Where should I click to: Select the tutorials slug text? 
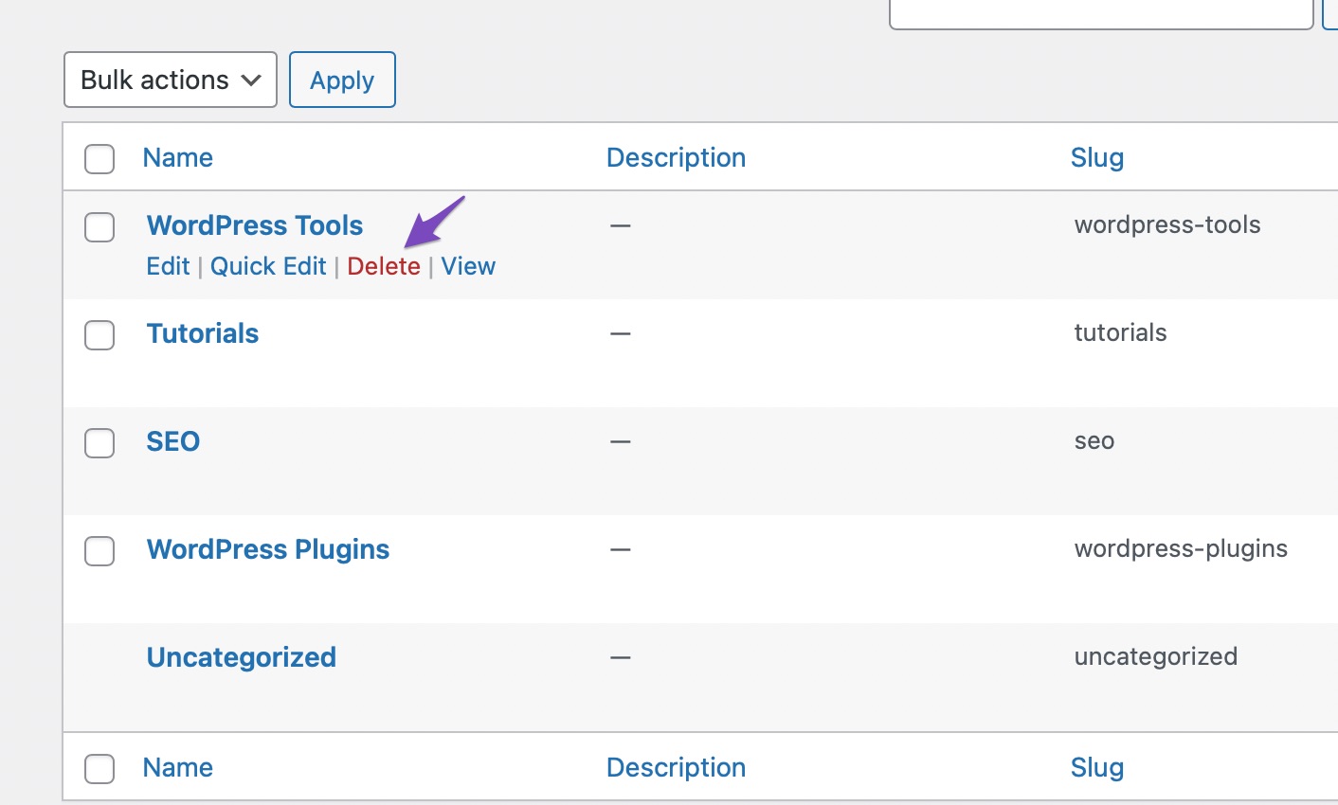[1120, 333]
